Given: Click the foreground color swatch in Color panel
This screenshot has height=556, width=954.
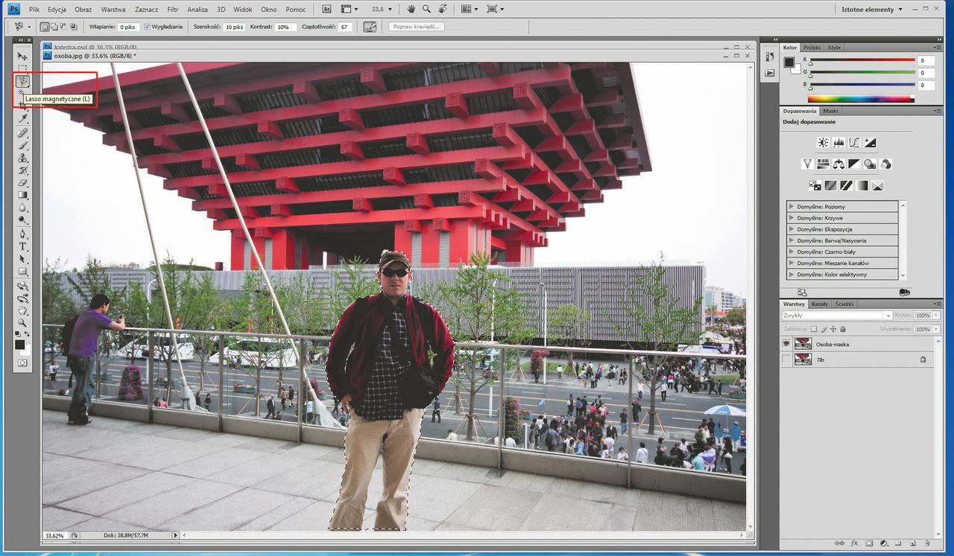Looking at the screenshot, I should pos(789,62).
